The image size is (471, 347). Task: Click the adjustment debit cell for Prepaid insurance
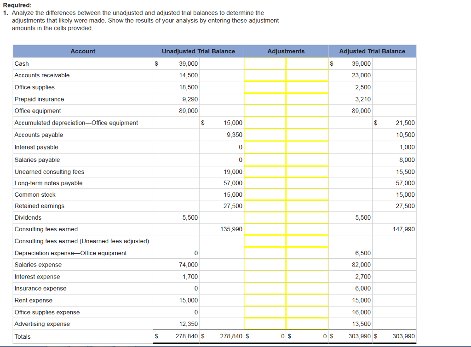[x=265, y=99]
